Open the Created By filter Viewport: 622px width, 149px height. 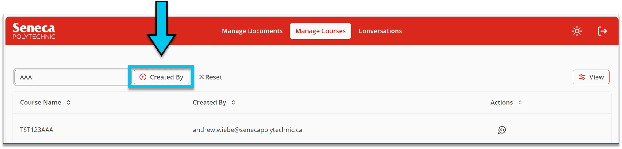pyautogui.click(x=161, y=77)
